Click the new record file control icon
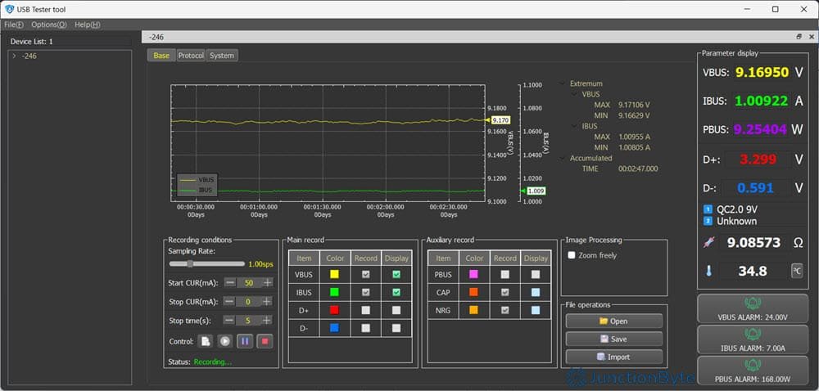 tap(206, 340)
